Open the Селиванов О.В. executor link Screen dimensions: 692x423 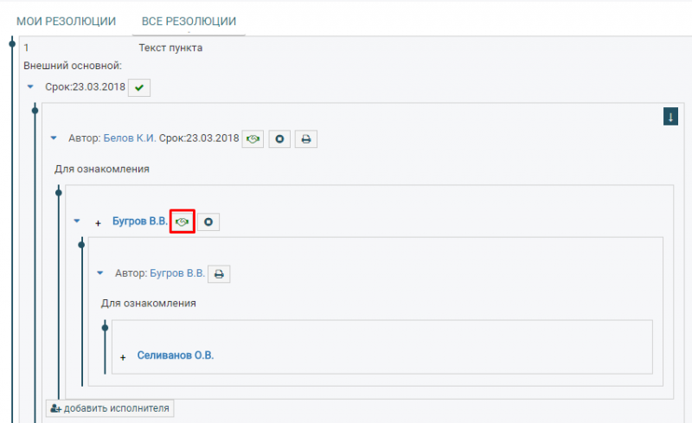[175, 356]
